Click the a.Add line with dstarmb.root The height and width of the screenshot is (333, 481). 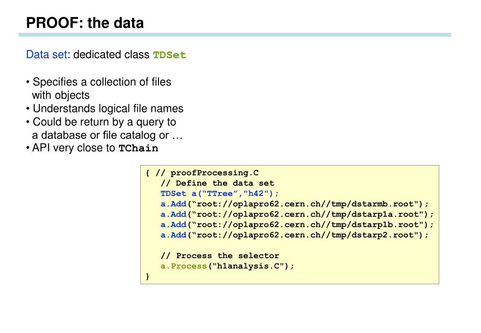click(294, 204)
